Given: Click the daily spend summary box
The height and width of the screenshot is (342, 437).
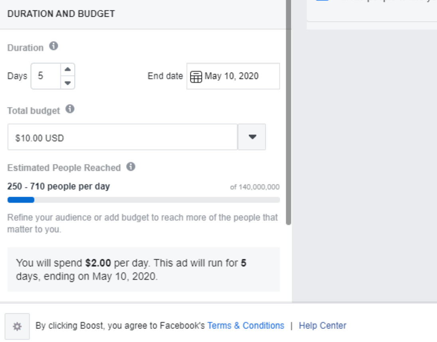Looking at the screenshot, I should 144,270.
